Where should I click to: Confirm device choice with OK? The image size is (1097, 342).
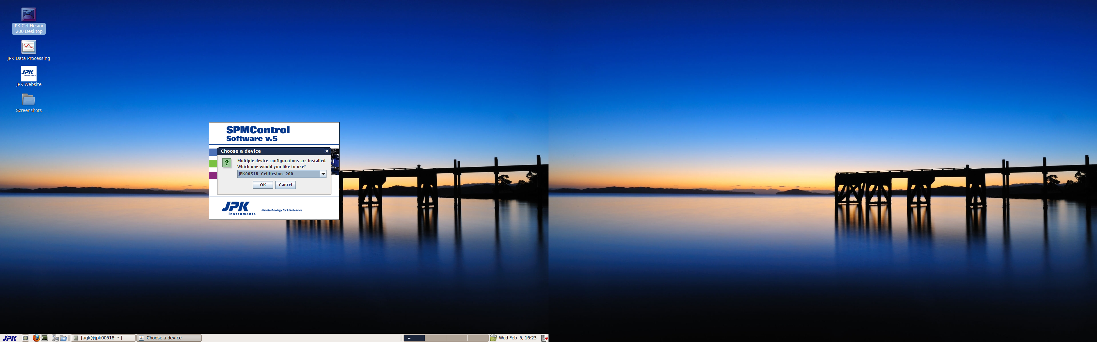point(263,185)
